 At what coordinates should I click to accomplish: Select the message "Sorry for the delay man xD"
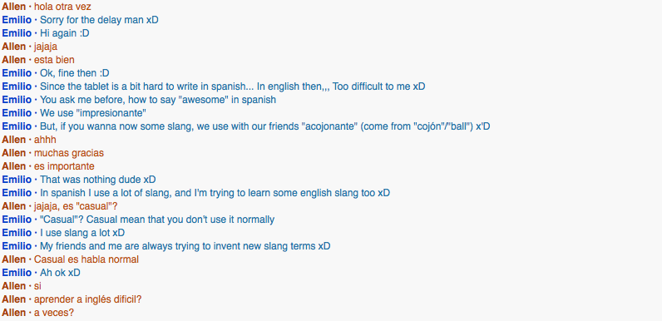pyautogui.click(x=99, y=20)
